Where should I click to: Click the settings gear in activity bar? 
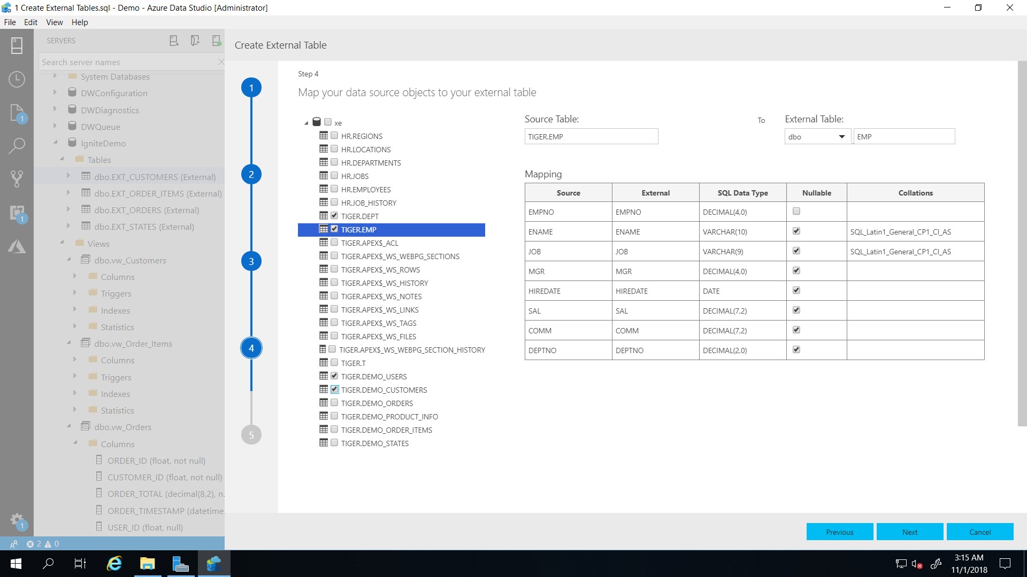click(17, 520)
